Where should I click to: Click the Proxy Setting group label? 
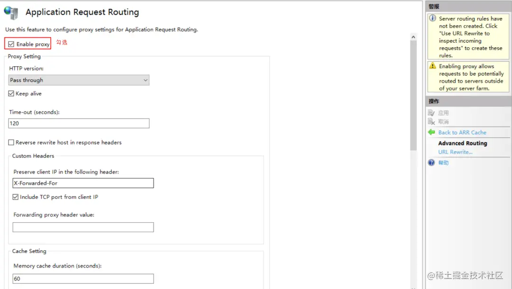pos(24,56)
